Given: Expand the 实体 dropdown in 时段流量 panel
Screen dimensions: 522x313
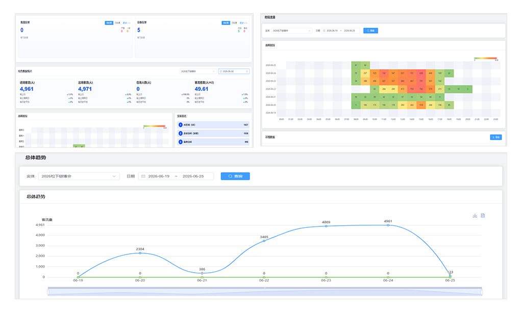Looking at the screenshot, I should click(292, 31).
